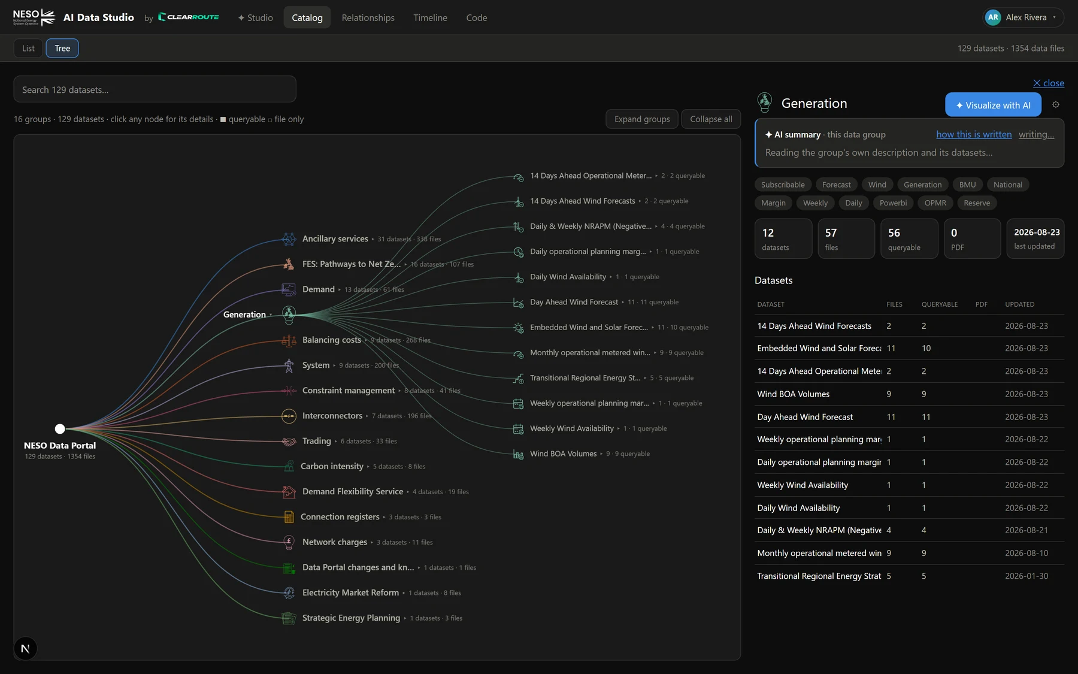Open the settings gear next to Visualize

coord(1056,105)
